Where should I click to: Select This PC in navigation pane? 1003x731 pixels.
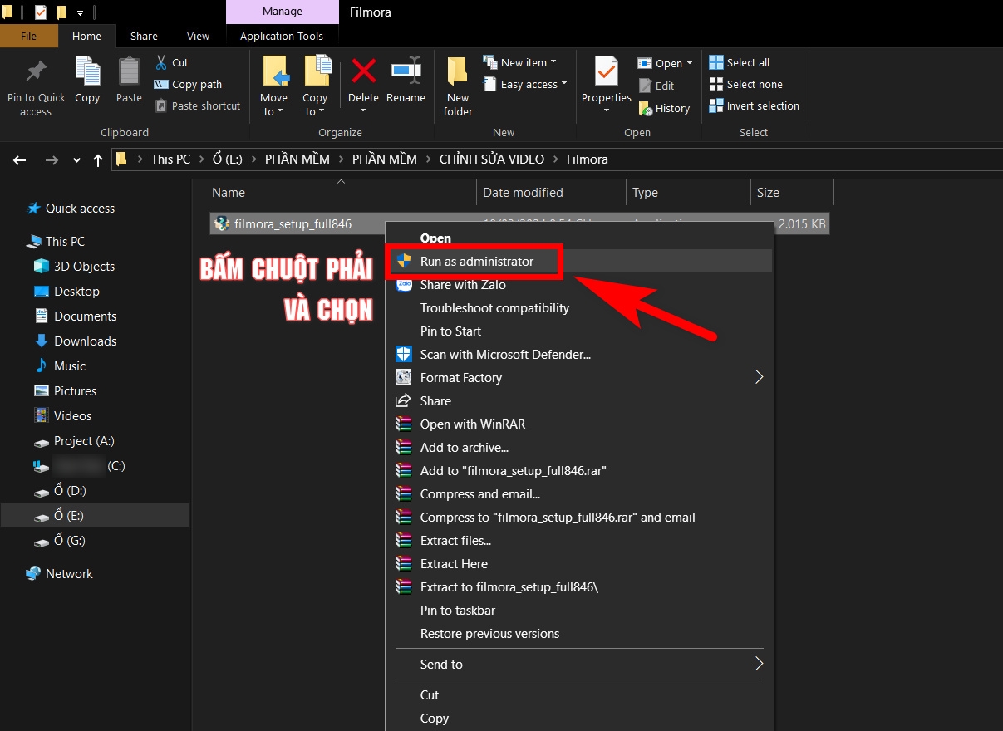tap(65, 241)
